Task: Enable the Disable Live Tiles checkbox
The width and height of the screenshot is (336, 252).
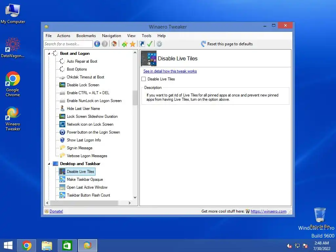Action: [x=144, y=79]
